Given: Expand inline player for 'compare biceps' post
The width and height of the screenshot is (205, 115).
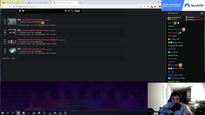Looking at the screenshot, I should 18,33.
